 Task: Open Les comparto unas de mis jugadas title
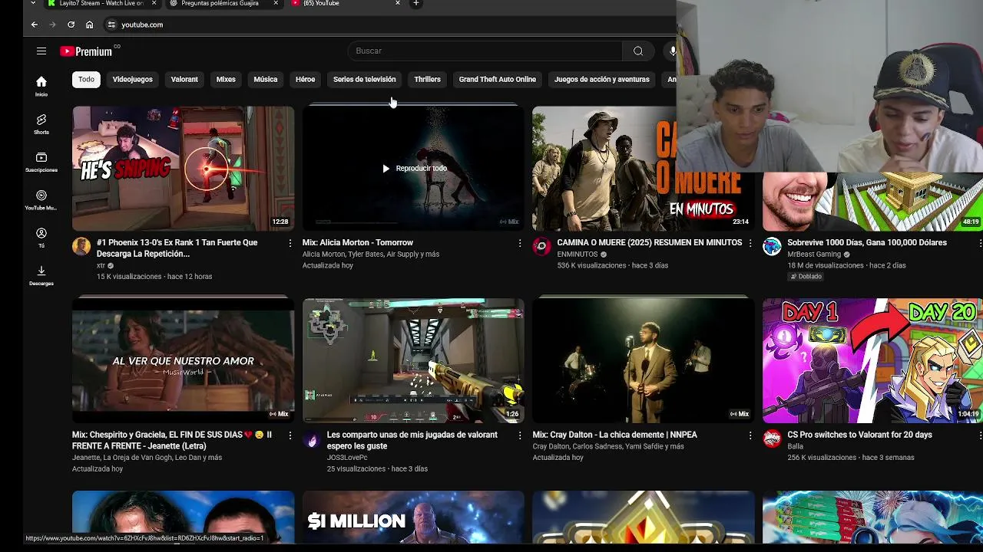tap(412, 440)
